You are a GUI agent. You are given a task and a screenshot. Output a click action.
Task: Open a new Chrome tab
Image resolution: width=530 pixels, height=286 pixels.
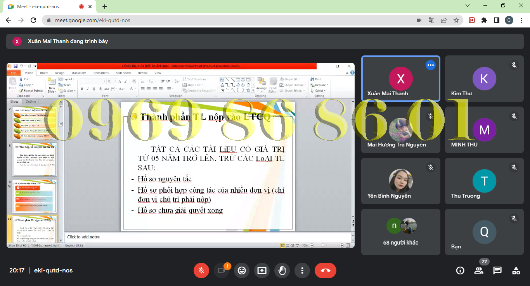click(105, 7)
